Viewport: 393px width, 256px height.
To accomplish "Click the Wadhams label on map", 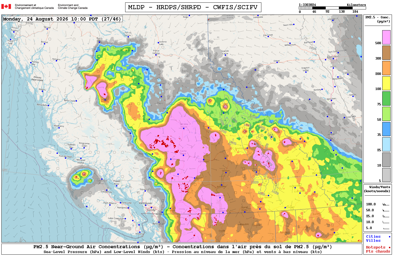I will 59,126.
